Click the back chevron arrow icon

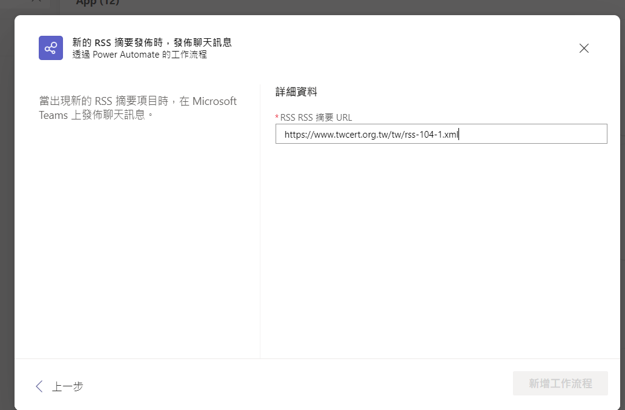point(39,386)
